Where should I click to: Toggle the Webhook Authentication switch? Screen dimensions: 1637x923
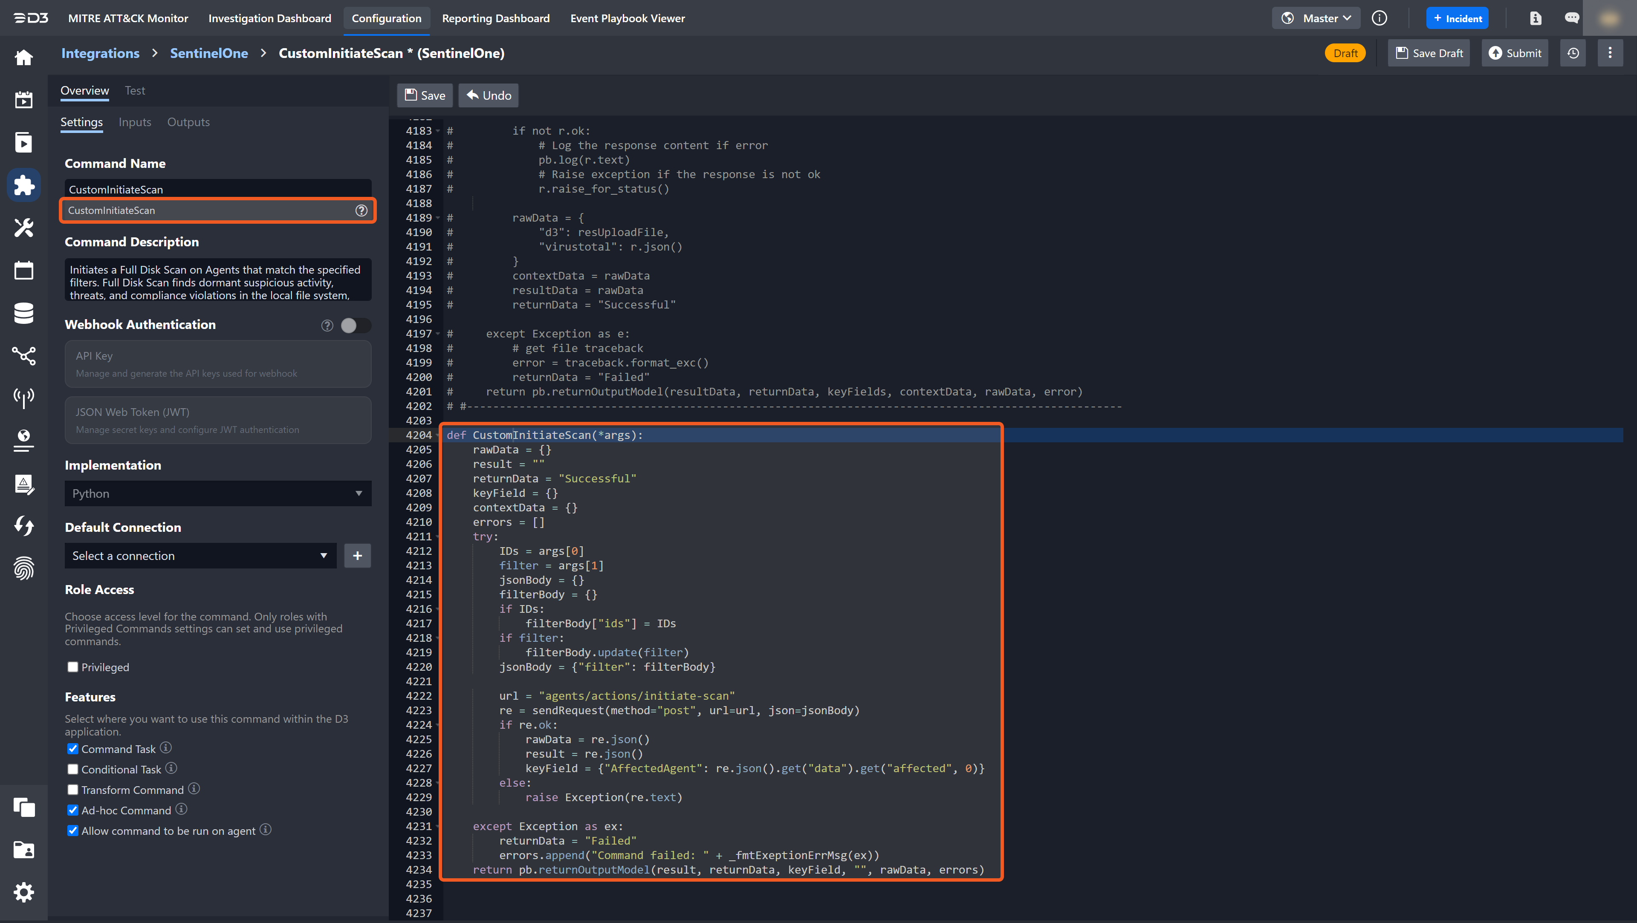(x=355, y=325)
